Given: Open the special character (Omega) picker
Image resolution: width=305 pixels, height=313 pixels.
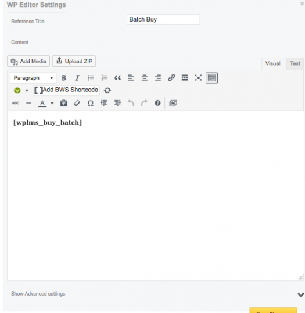Looking at the screenshot, I should point(91,103).
